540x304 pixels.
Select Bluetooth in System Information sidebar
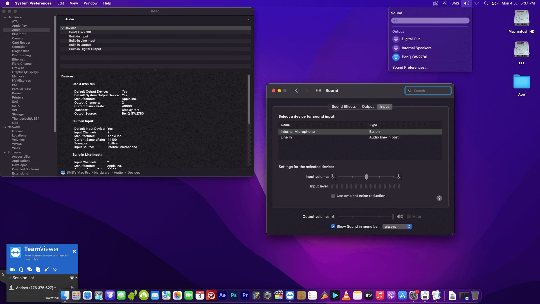pos(19,34)
